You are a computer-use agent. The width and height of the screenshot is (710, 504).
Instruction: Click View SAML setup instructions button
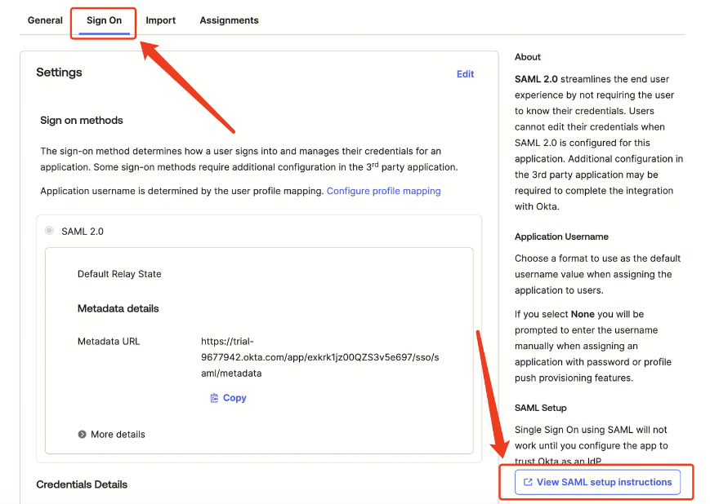coord(597,482)
